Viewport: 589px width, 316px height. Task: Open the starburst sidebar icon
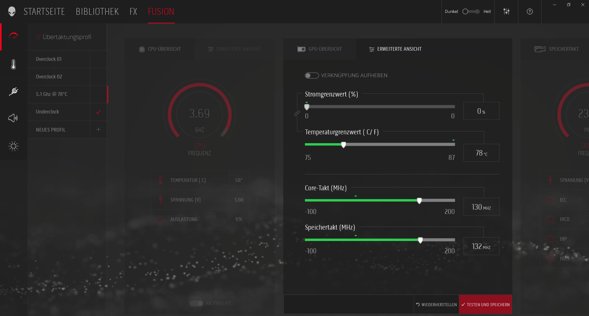coord(14,146)
